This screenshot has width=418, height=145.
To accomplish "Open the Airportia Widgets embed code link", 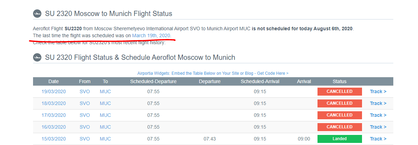I will [x=213, y=73].
